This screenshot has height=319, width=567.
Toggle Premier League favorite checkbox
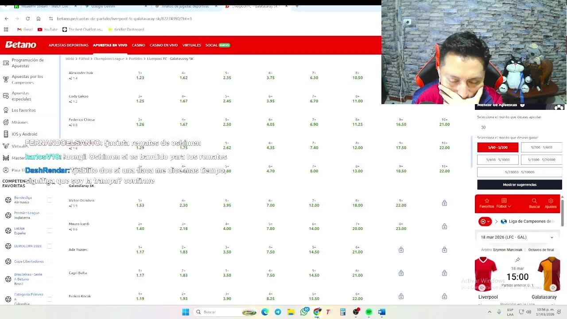pos(50,215)
